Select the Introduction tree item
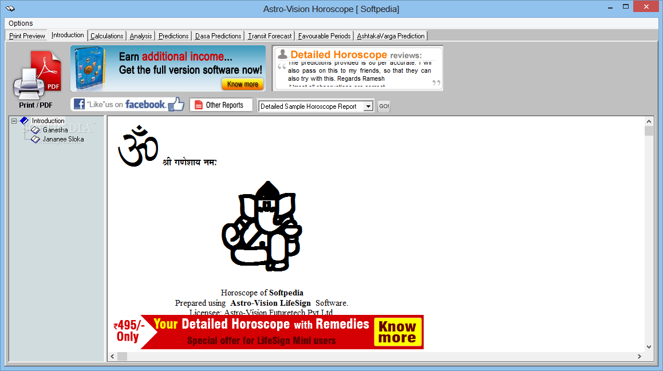This screenshot has width=663, height=371. [48, 121]
